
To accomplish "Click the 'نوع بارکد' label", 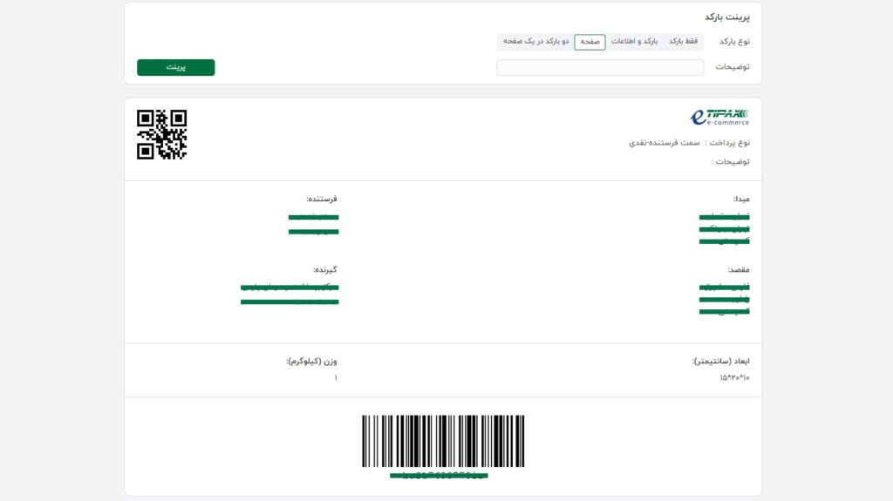I will pyautogui.click(x=734, y=42).
